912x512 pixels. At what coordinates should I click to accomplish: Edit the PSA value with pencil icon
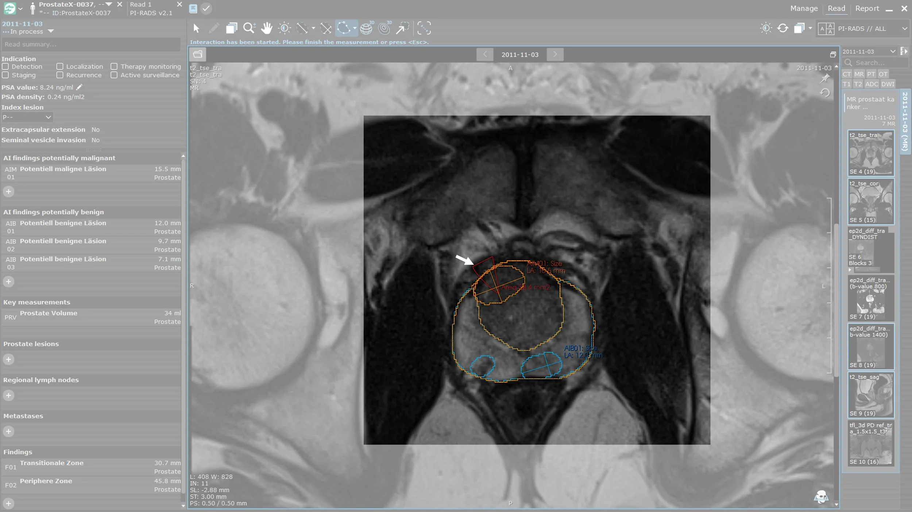(80, 87)
